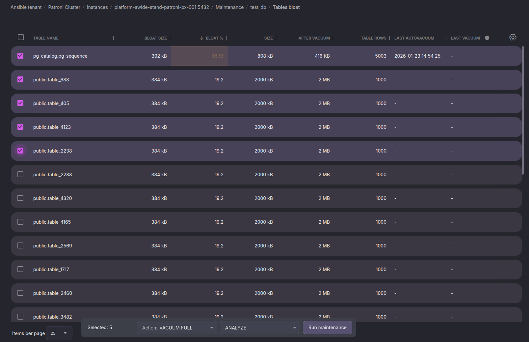The image size is (529, 342).
Task: Sort by Table Name column header
Action: click(46, 38)
